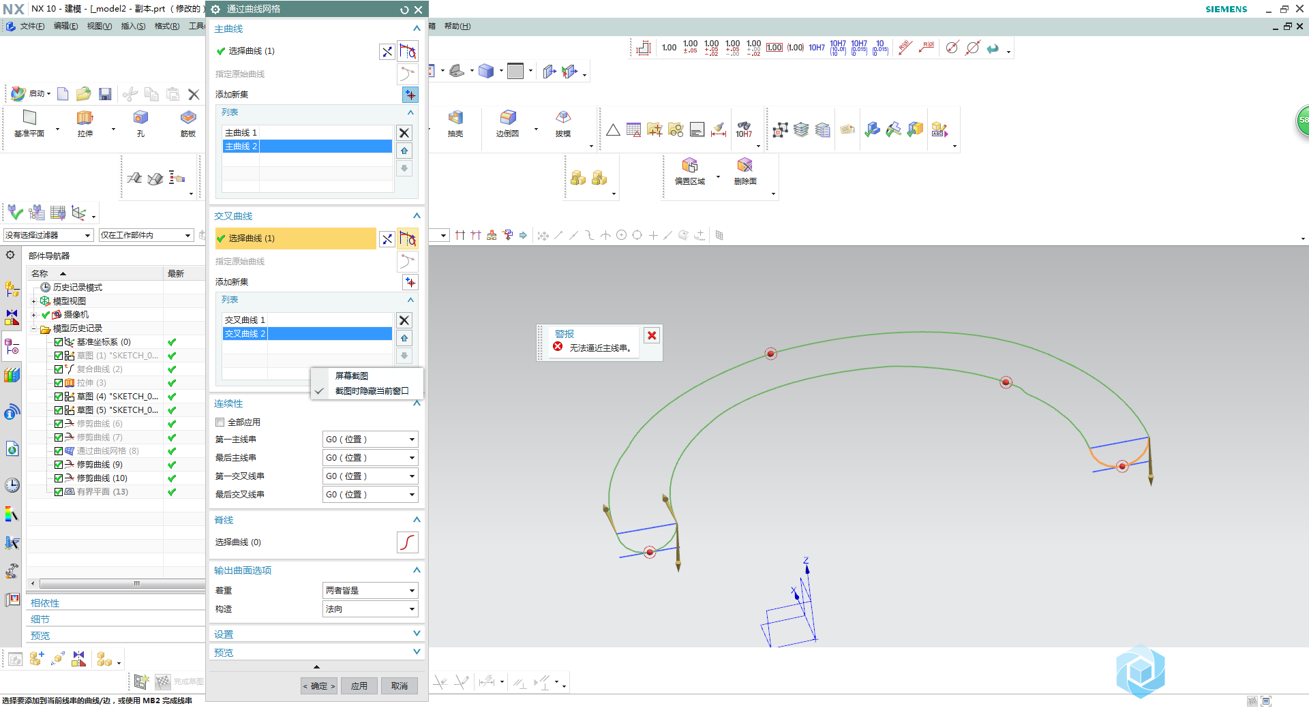Open the 插入(S) menu

tap(133, 27)
